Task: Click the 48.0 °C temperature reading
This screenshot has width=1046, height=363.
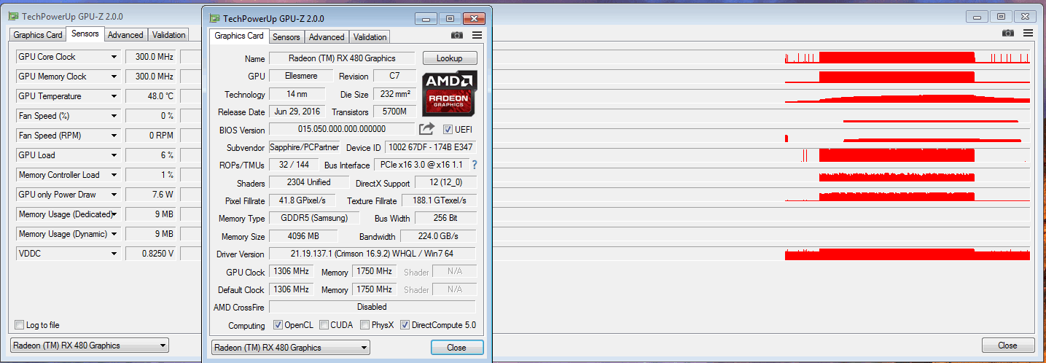Action: point(151,96)
